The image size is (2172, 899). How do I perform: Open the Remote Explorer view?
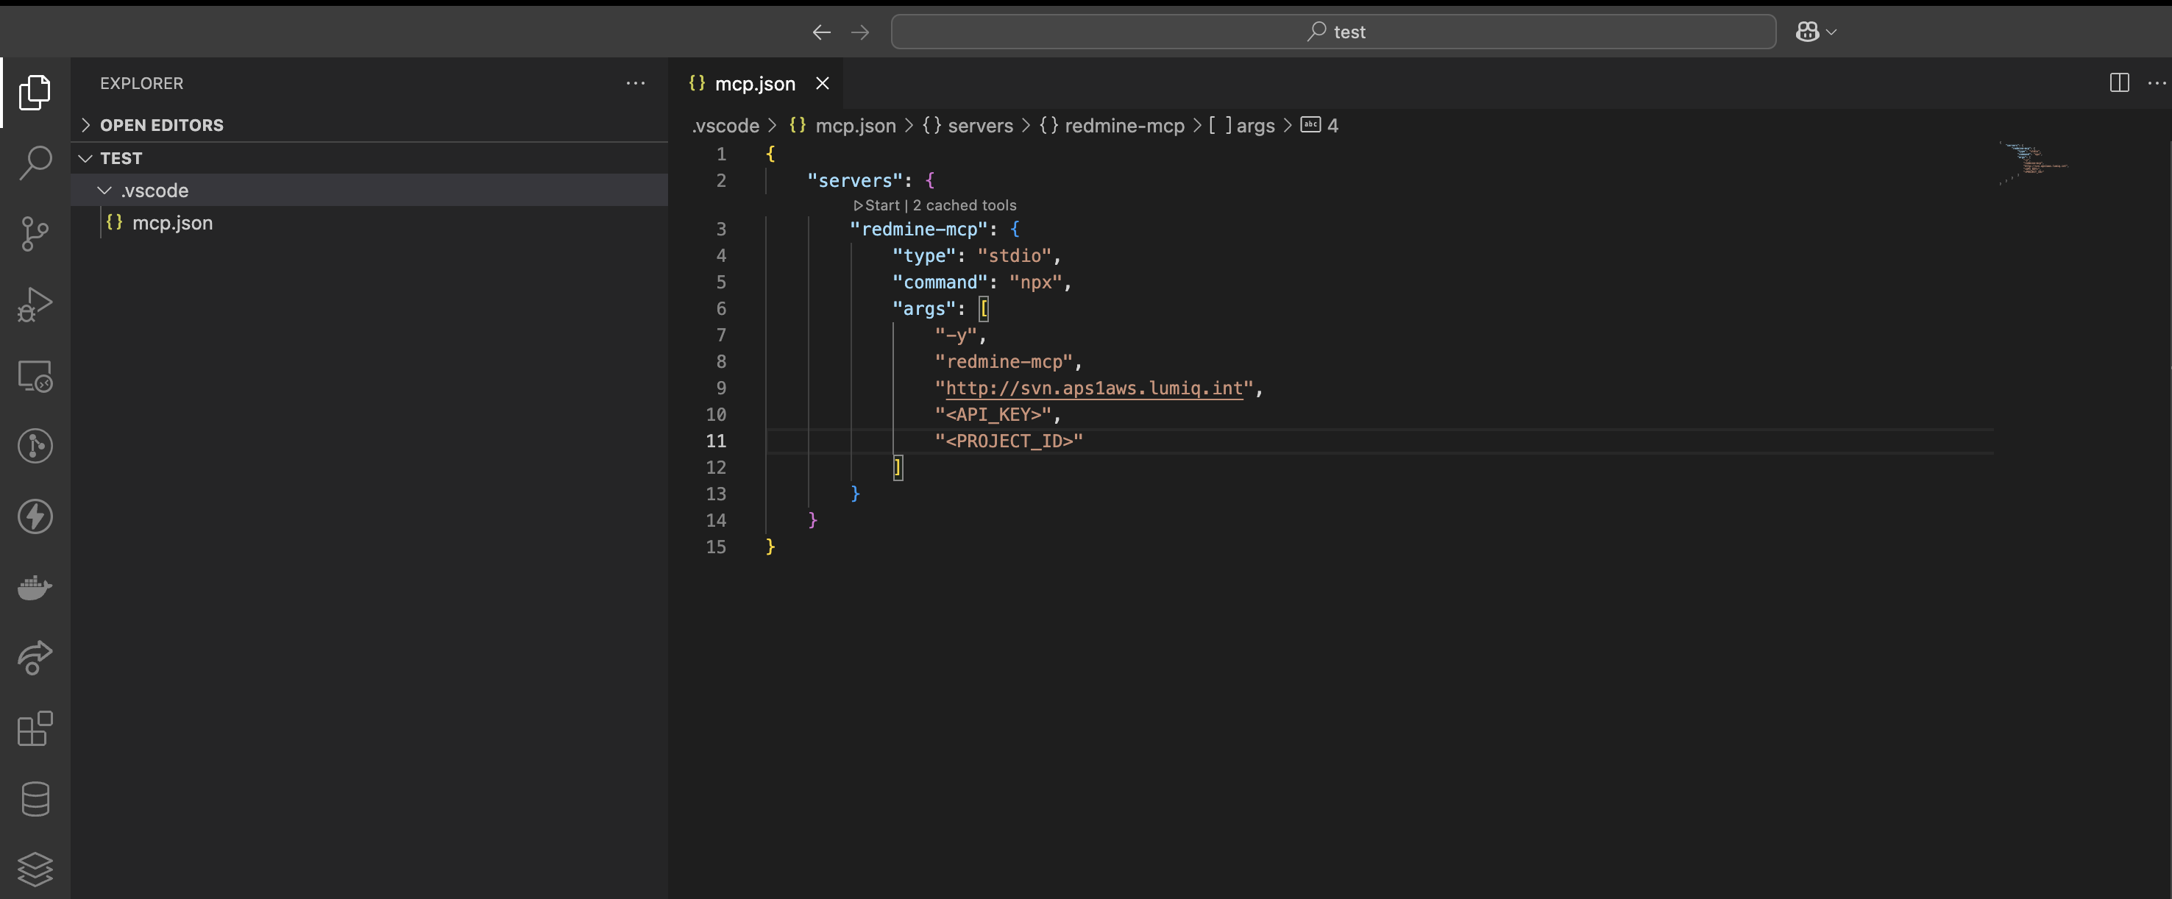click(x=35, y=376)
